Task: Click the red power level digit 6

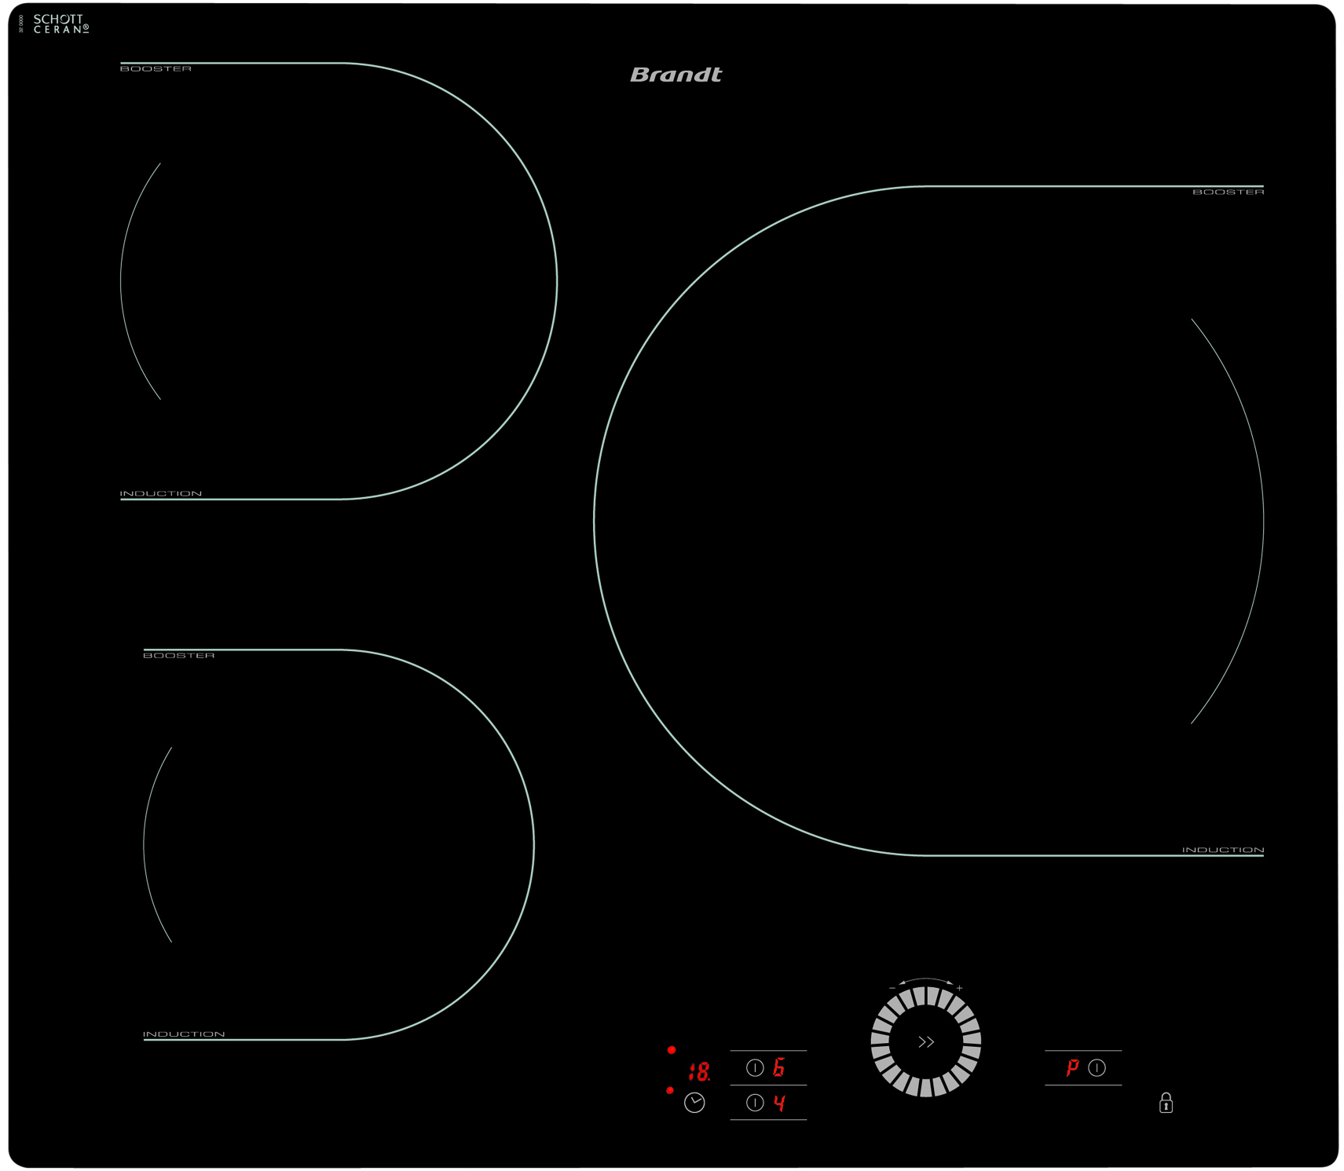Action: click(x=778, y=1067)
